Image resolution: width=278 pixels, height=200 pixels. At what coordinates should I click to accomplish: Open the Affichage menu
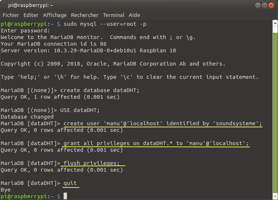(54, 15)
